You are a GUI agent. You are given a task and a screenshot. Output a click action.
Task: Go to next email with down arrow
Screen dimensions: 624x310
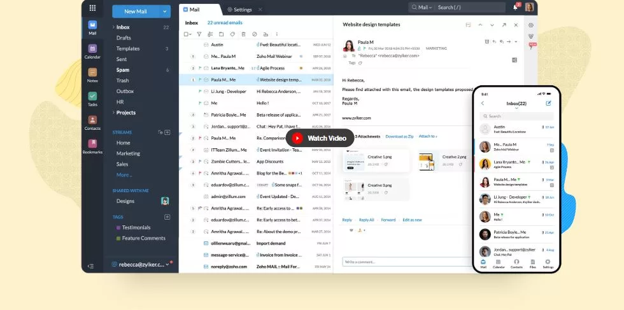(x=492, y=25)
